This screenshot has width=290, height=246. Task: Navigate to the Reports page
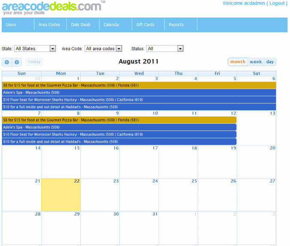176,24
